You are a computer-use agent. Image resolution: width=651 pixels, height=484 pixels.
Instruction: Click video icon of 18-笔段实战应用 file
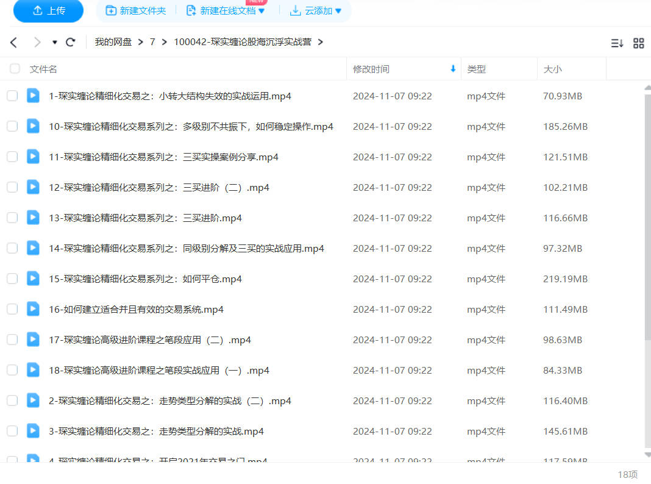[33, 369]
